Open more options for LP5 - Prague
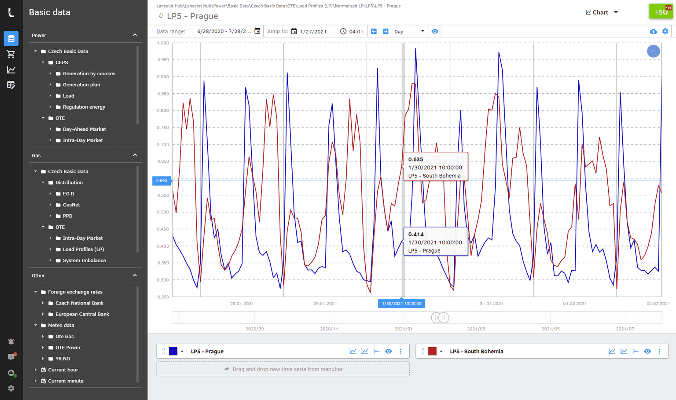This screenshot has width=676, height=400. tap(400, 351)
